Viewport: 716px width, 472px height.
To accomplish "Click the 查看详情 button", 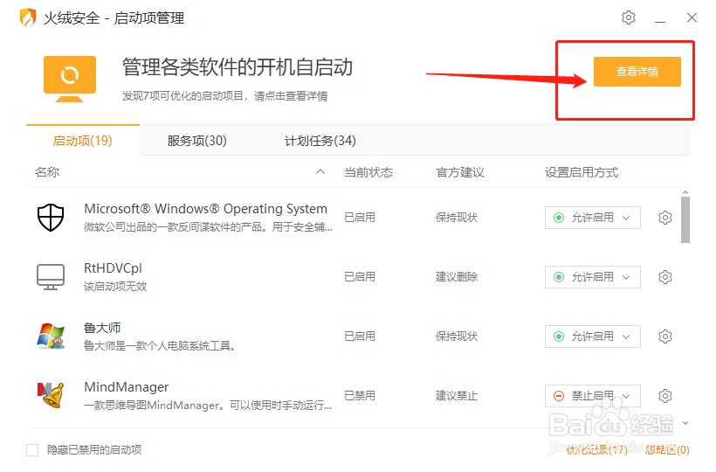I will tap(637, 72).
